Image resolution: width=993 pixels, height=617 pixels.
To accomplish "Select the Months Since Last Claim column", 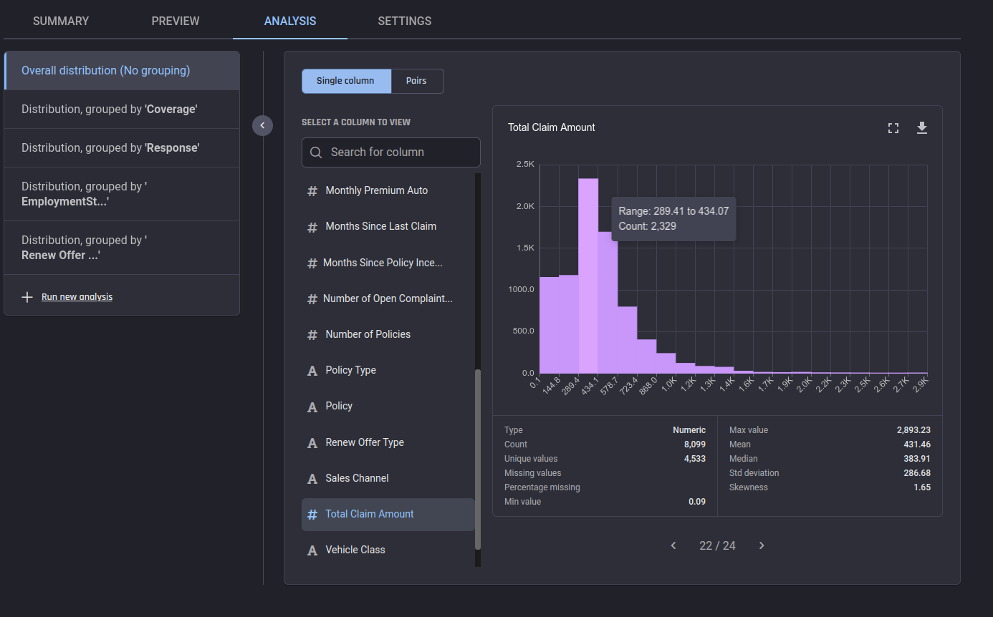I will click(x=388, y=226).
